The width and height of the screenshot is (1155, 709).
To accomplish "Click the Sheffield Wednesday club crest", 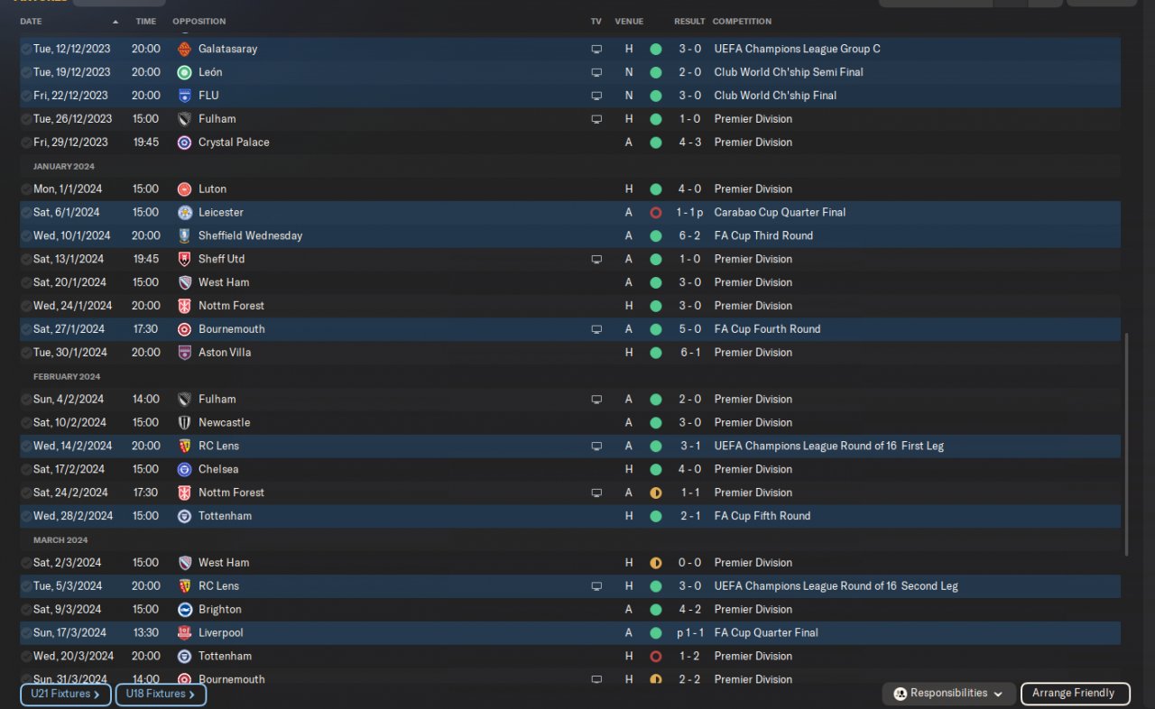I will tap(184, 235).
